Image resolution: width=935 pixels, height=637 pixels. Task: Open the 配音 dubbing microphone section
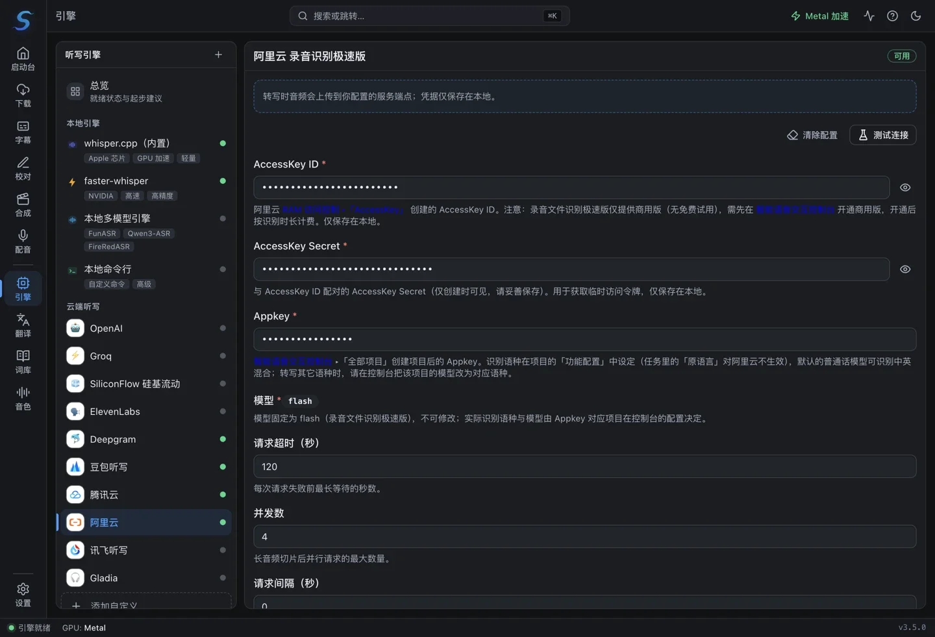point(23,241)
